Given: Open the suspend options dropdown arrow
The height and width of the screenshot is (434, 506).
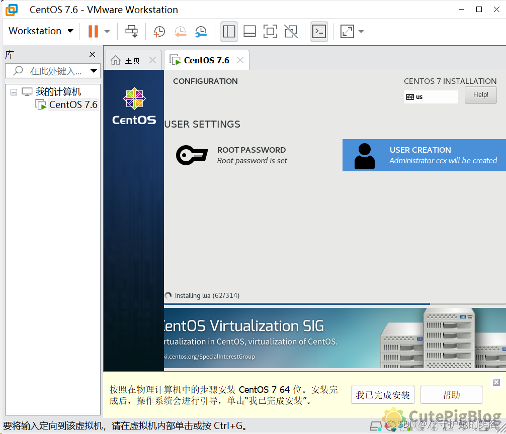Looking at the screenshot, I should (107, 31).
